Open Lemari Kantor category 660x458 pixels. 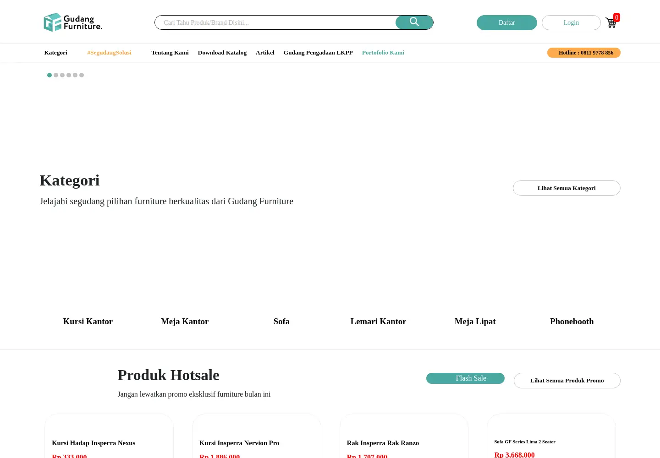coord(378,322)
